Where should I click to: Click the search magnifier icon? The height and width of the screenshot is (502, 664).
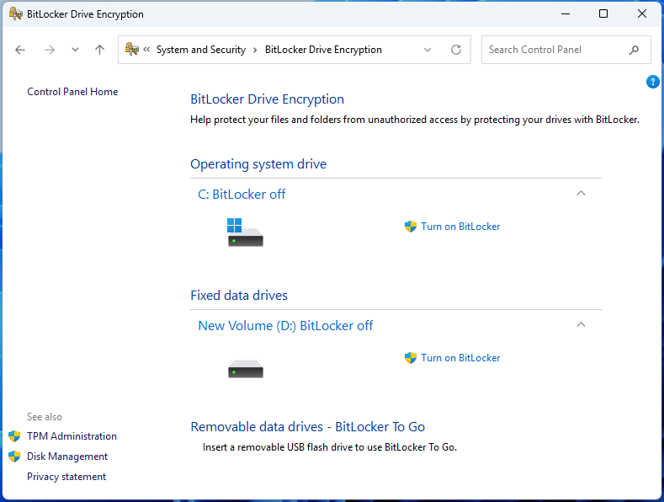(634, 50)
